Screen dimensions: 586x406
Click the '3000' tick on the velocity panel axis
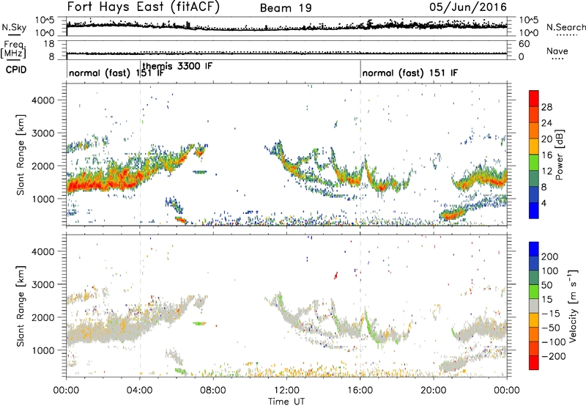(42, 284)
